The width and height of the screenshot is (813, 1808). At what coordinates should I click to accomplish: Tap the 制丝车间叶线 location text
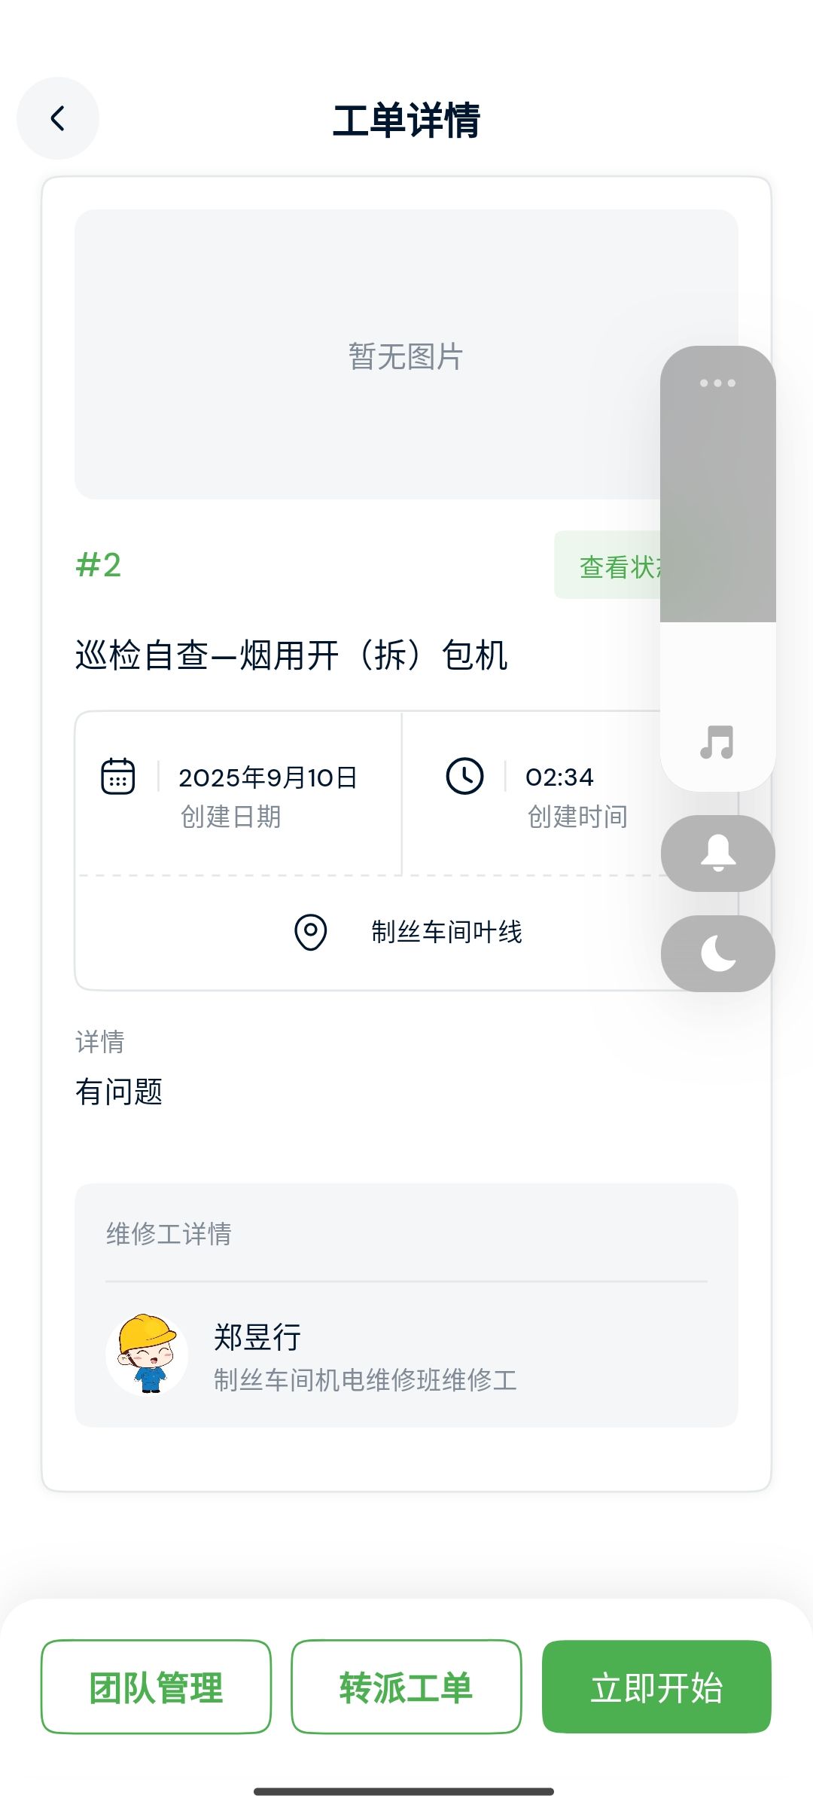[446, 933]
